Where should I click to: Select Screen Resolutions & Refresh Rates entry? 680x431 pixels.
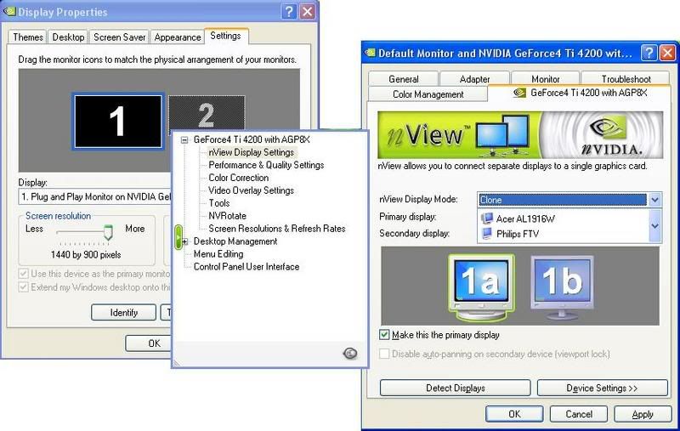tap(277, 228)
